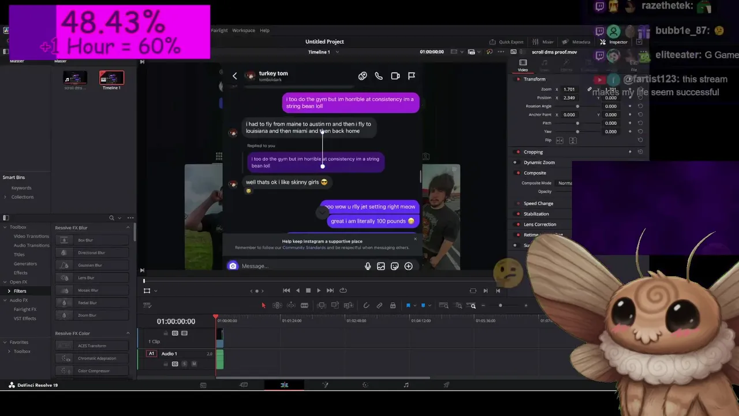Click the effects search magnifier icon
The height and width of the screenshot is (416, 739).
(111, 218)
